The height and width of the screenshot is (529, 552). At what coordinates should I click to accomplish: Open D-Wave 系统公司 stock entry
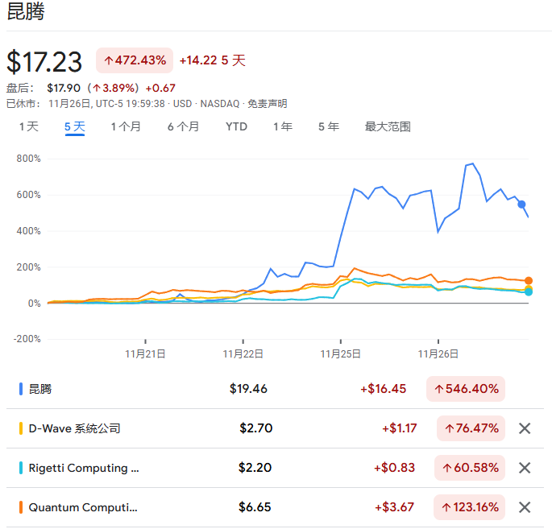(x=74, y=428)
